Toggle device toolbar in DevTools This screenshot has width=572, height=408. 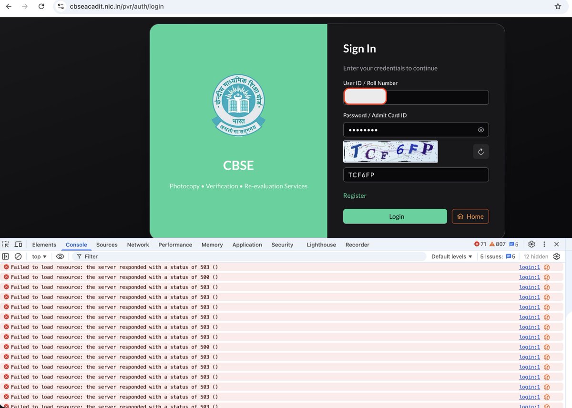18,245
